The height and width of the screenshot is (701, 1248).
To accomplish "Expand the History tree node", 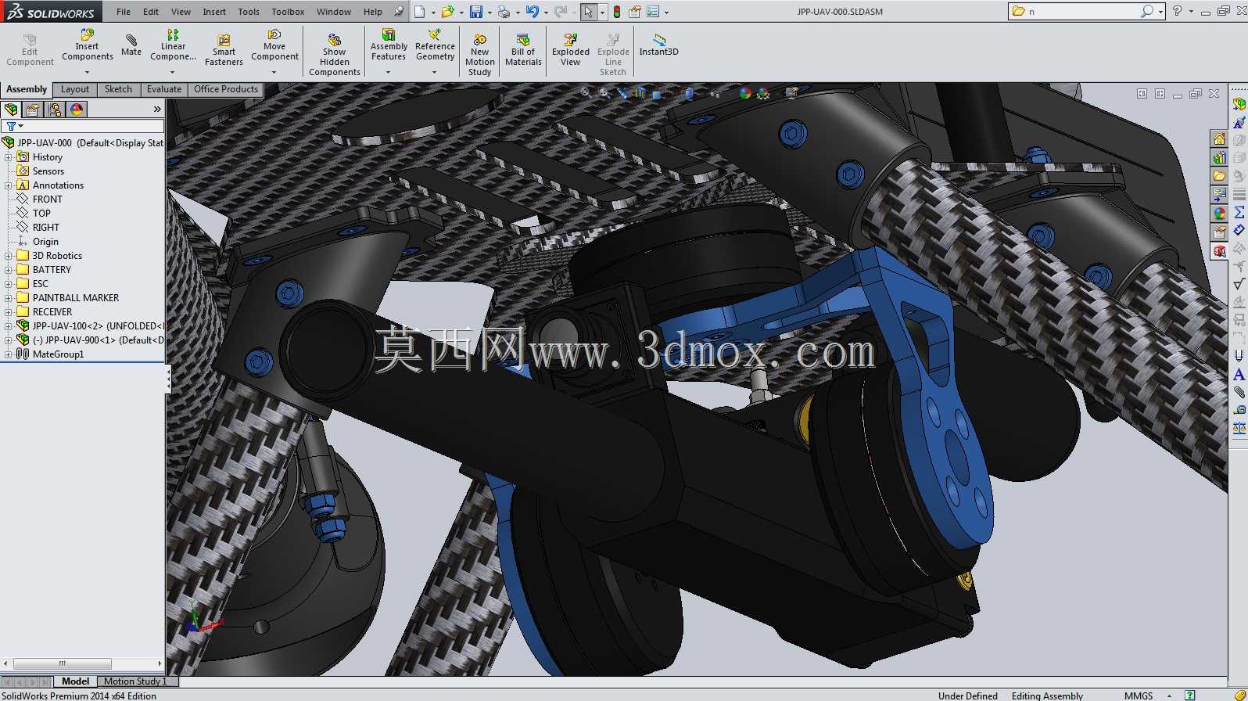I will click(x=9, y=157).
